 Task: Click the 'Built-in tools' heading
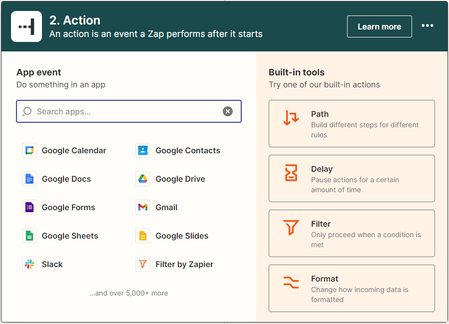(297, 72)
